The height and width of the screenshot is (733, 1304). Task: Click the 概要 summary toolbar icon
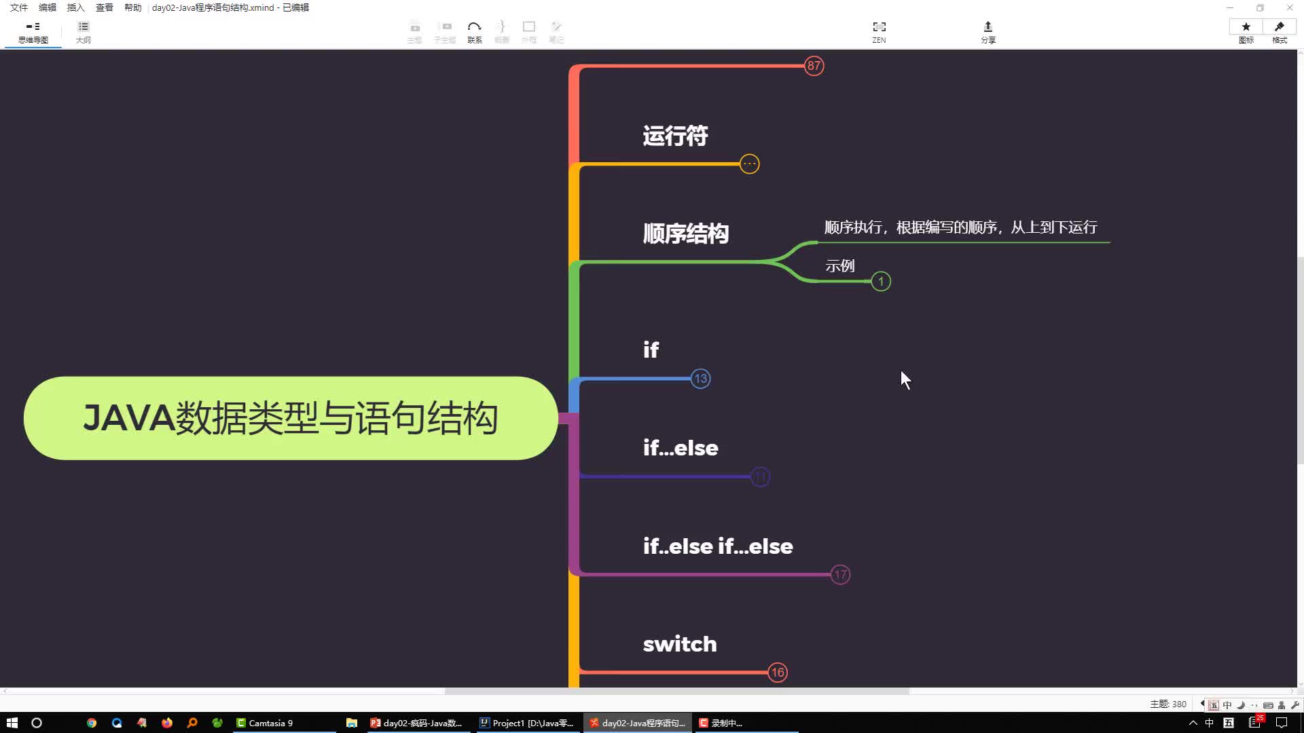(x=501, y=32)
